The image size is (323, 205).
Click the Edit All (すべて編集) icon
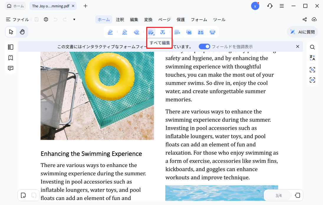point(151,32)
